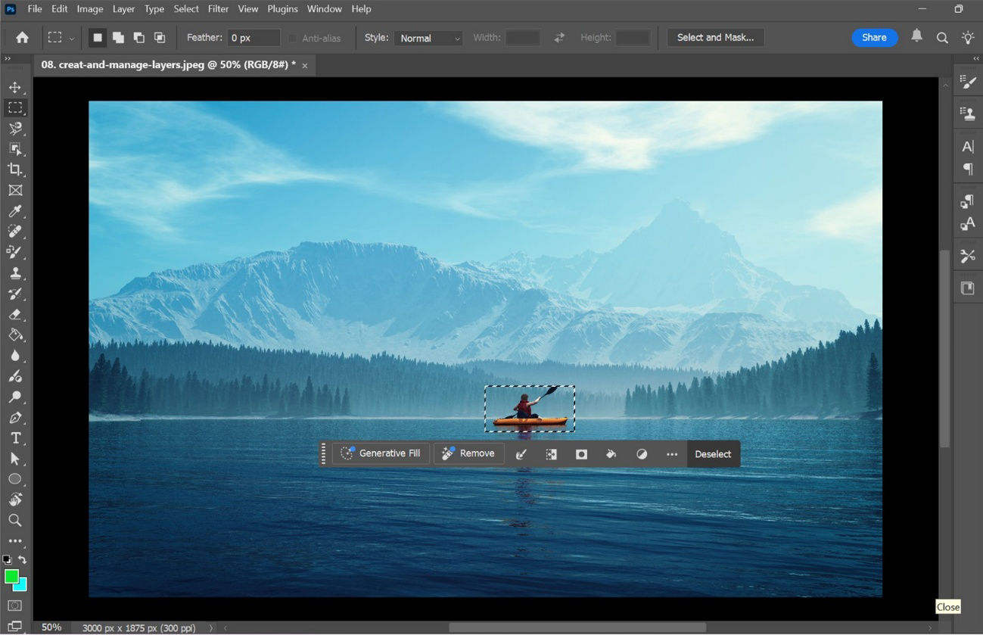The width and height of the screenshot is (983, 635).
Task: Open more options in the contextual taskbar
Action: click(671, 453)
